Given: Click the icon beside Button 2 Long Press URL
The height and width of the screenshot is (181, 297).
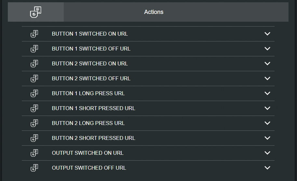Looking at the screenshot, I should click(x=34, y=123).
